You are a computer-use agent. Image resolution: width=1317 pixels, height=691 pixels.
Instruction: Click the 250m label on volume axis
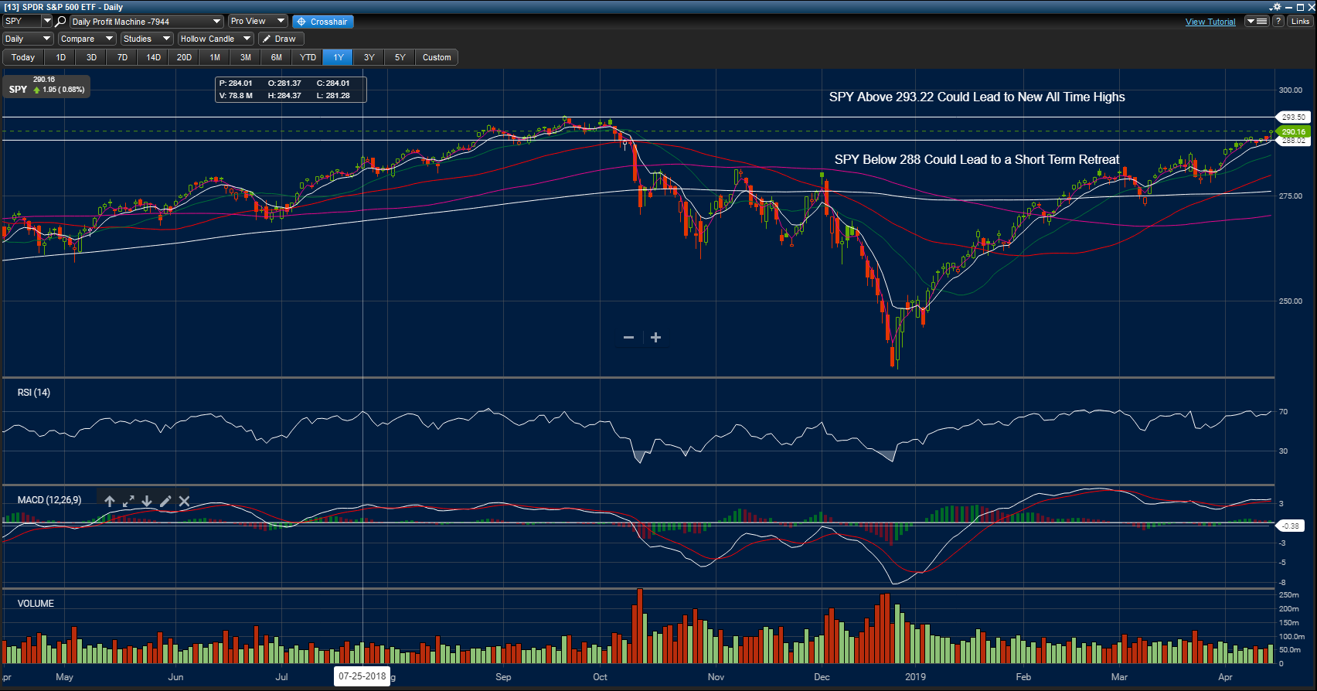click(1289, 595)
